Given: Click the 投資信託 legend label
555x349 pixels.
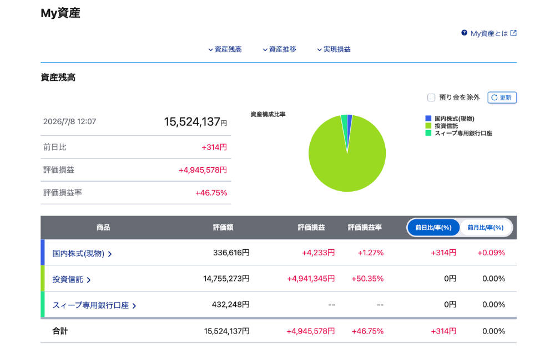Looking at the screenshot, I should point(446,126).
